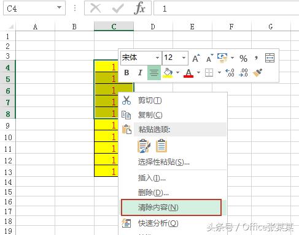This screenshot has height=235, width=299.
Task: Click the Quick Analysis icon
Action: (126, 223)
